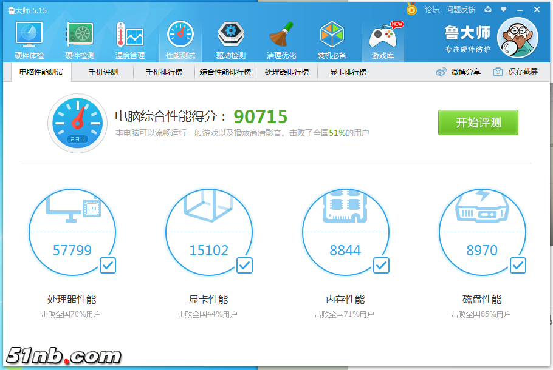The width and height of the screenshot is (553, 370).
Task: Uncheck the 显卡性能 test checkbox
Action: [244, 265]
